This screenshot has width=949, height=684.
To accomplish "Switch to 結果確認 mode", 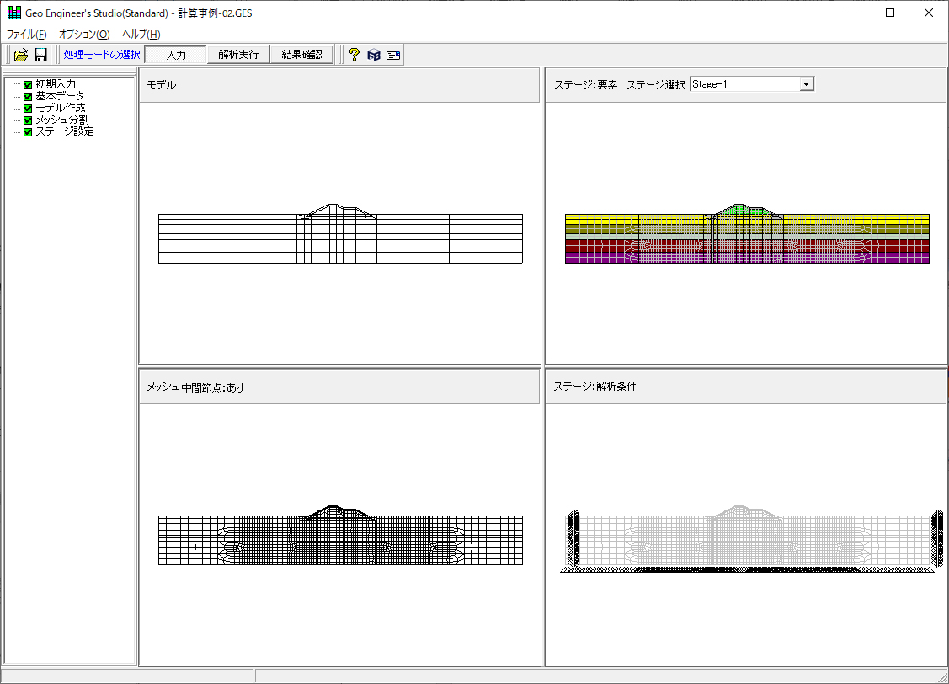I will click(301, 55).
